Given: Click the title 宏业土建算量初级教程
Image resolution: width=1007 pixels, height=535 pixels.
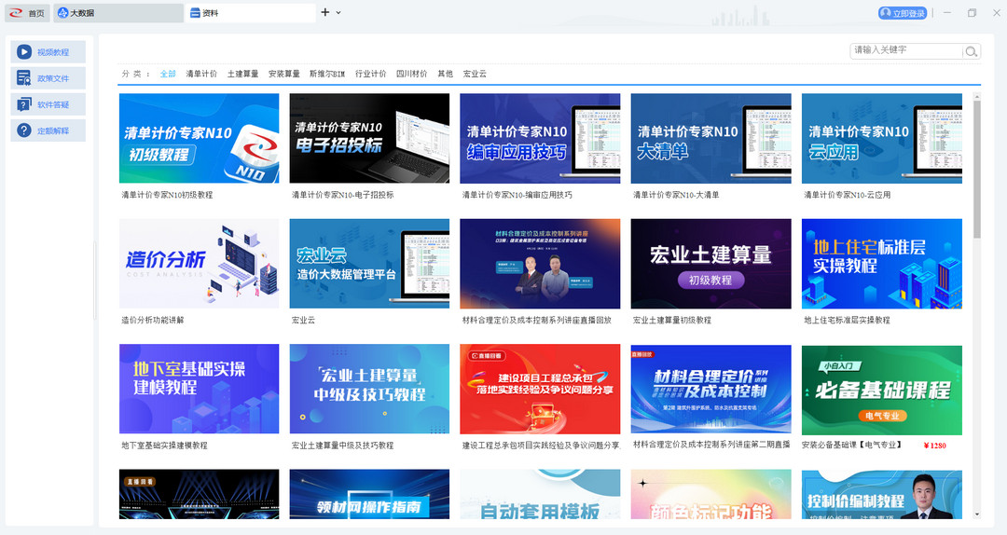Looking at the screenshot, I should pos(671,320).
